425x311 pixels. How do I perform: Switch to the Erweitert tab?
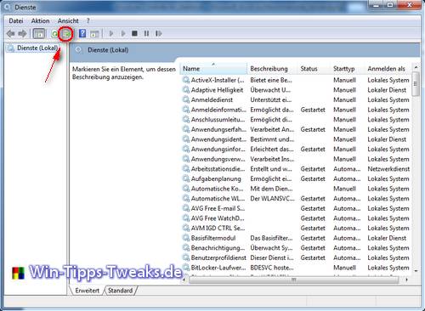(87, 291)
